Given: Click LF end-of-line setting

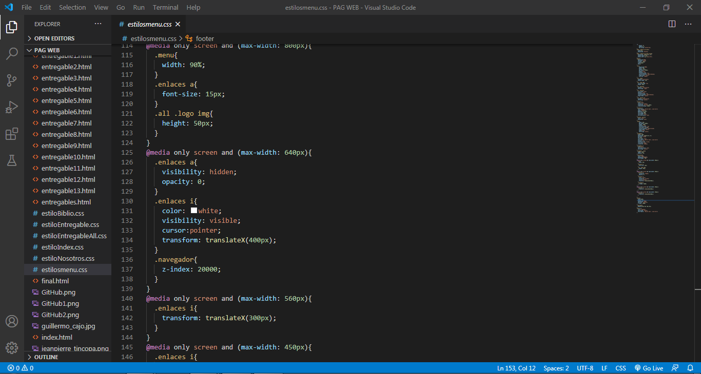Looking at the screenshot, I should (x=605, y=368).
